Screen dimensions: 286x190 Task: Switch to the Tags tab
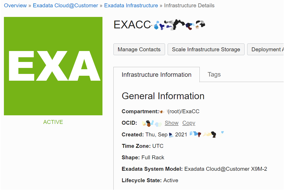[214, 74]
